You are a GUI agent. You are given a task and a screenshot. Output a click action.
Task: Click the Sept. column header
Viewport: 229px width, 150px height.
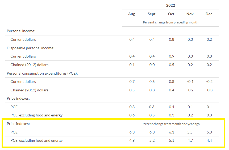tap(152, 14)
